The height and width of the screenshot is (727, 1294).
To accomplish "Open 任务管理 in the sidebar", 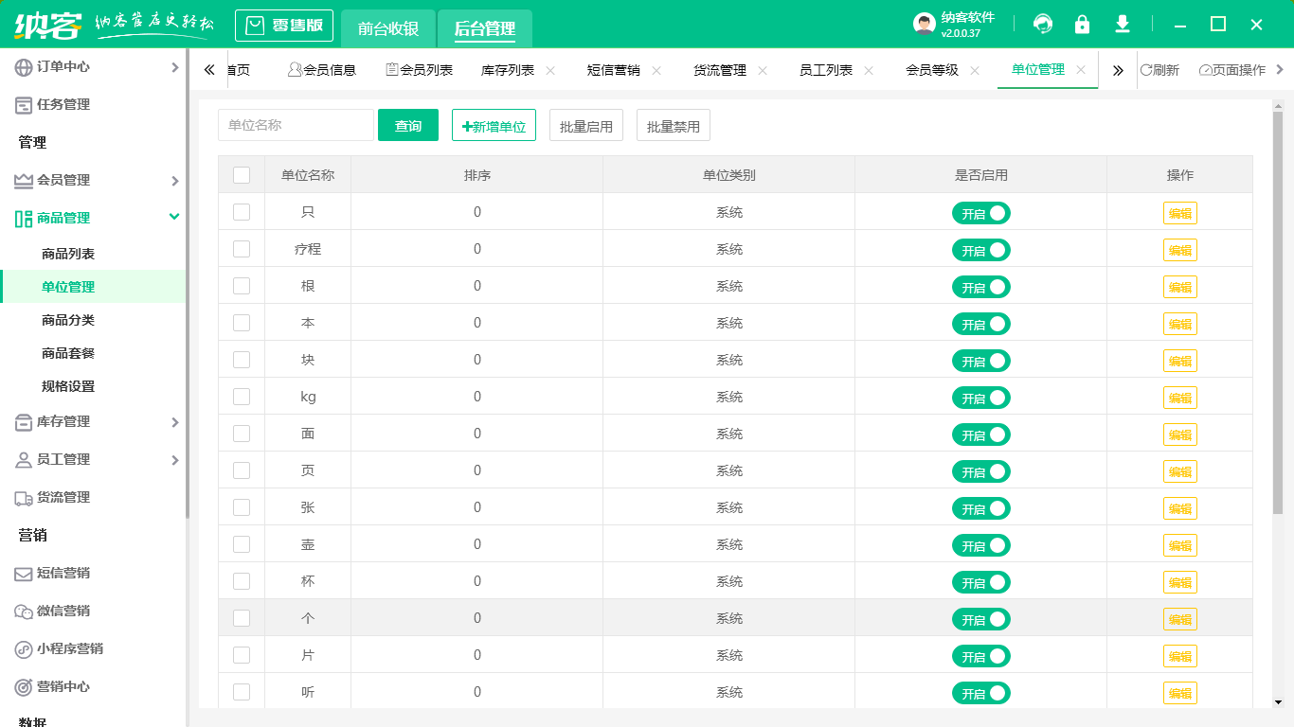I will [x=63, y=105].
